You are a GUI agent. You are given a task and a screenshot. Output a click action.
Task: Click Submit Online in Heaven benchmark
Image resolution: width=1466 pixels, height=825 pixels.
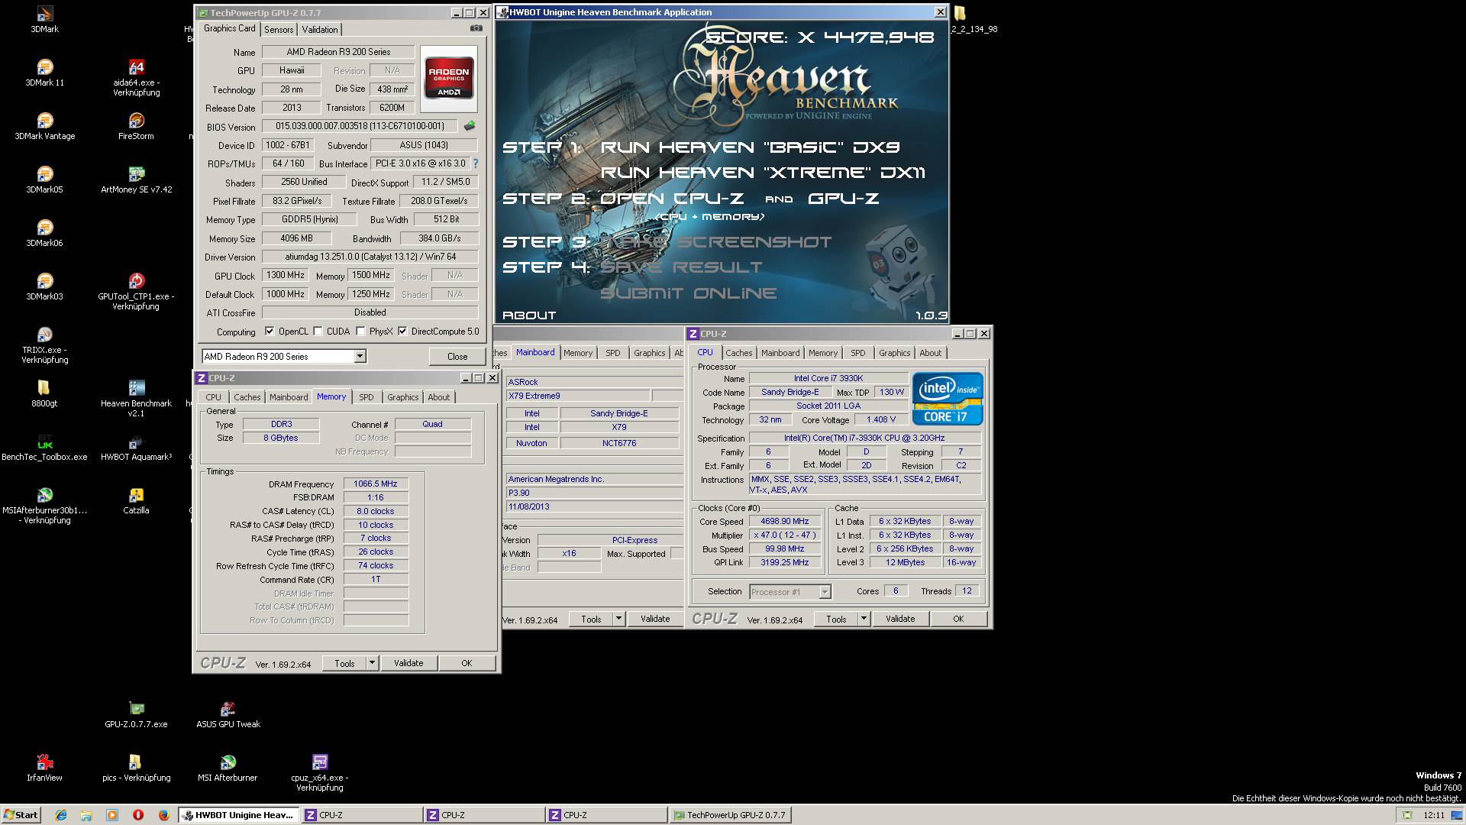coord(688,293)
